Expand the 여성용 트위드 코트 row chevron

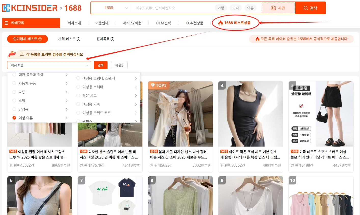pyautogui.click(x=136, y=113)
